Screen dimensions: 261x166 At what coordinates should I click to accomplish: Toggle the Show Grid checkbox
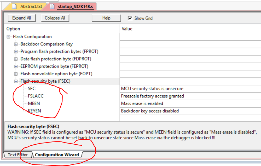click(130, 18)
